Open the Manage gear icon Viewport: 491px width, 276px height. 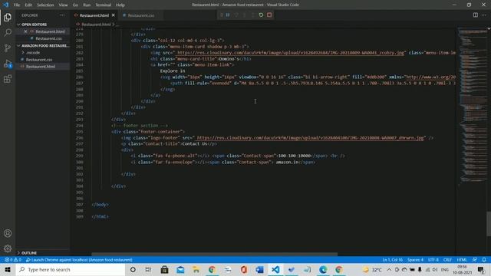8,248
